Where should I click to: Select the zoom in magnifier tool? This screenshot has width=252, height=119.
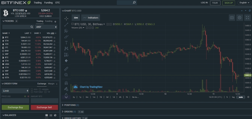point(66,75)
